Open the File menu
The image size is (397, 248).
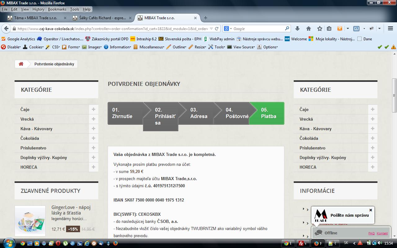point(4,9)
